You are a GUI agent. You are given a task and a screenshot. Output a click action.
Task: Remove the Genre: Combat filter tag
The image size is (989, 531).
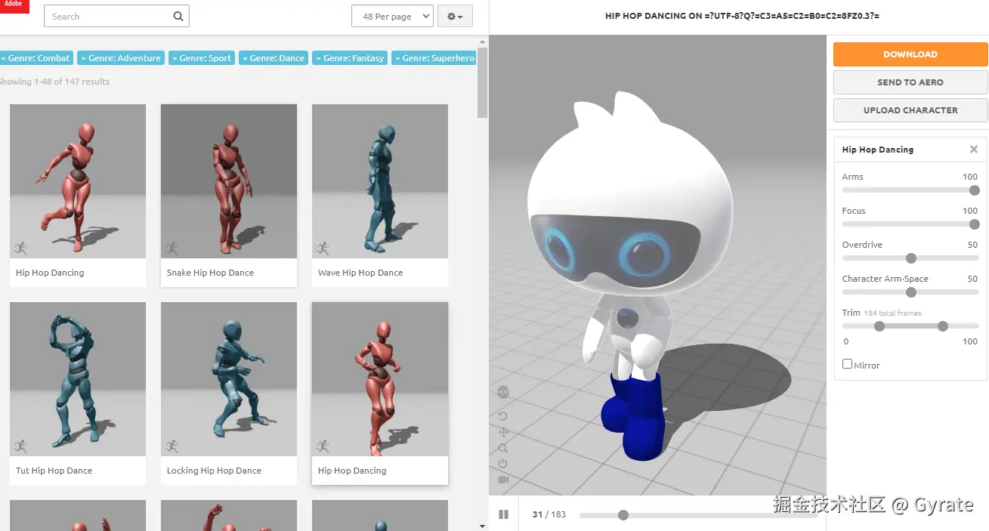3,58
